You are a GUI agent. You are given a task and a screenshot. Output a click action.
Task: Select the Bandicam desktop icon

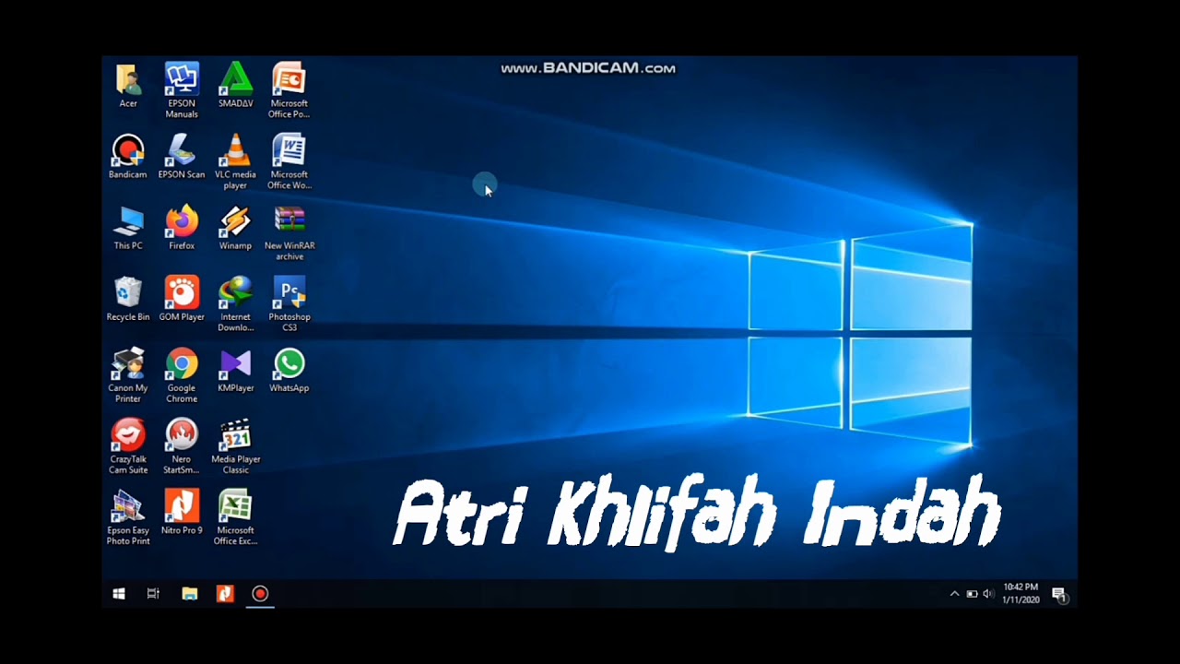(x=128, y=156)
